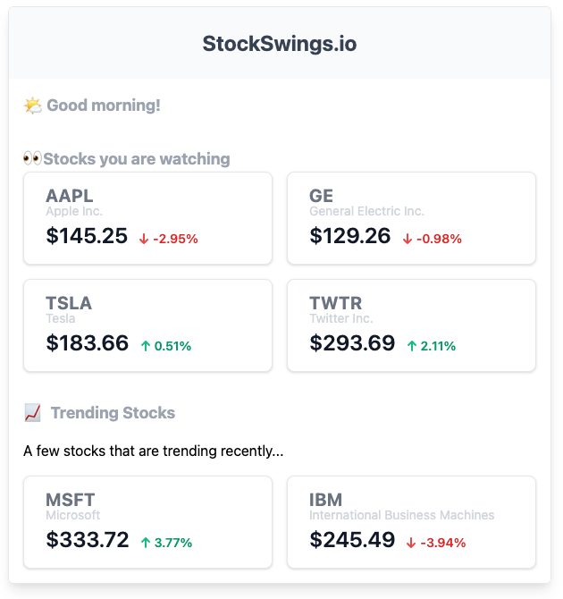The image size is (563, 599).
Task: Click the Stocks you are watching heading
Action: point(137,159)
